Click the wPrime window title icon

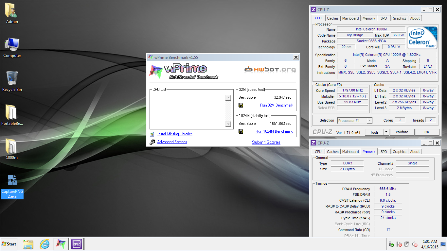coord(150,57)
